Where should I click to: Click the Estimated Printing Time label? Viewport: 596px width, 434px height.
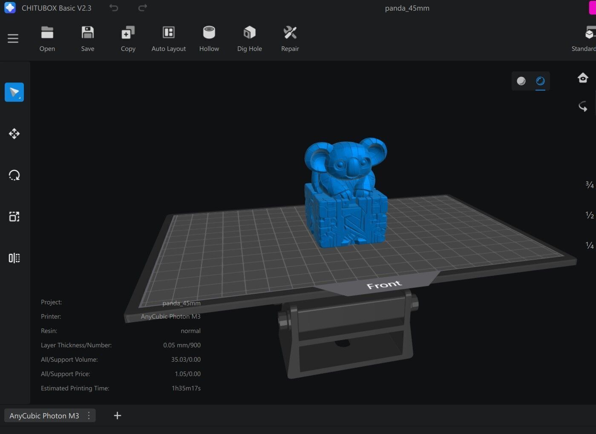tap(75, 388)
